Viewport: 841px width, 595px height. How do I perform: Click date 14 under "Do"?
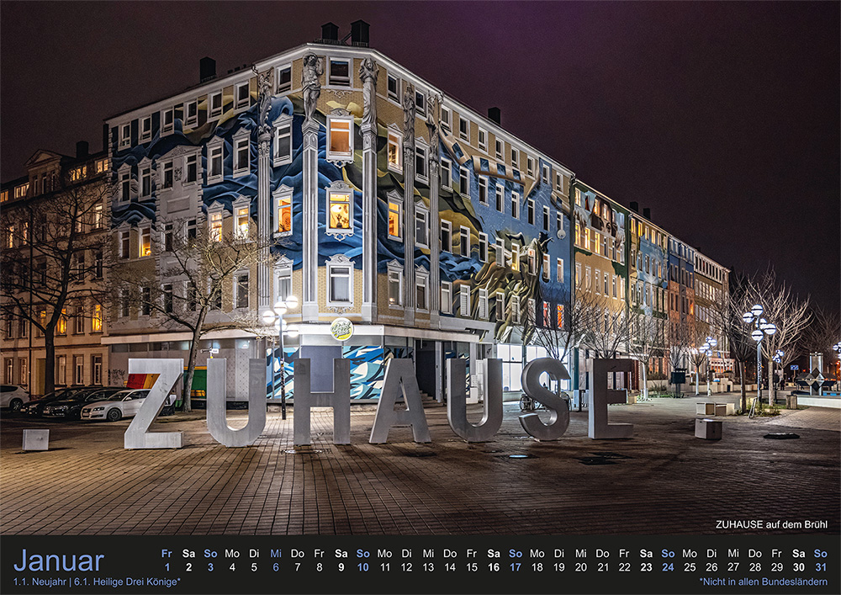[450, 567]
